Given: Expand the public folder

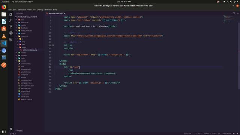Looking at the screenshot, I should [x=23, y=33].
